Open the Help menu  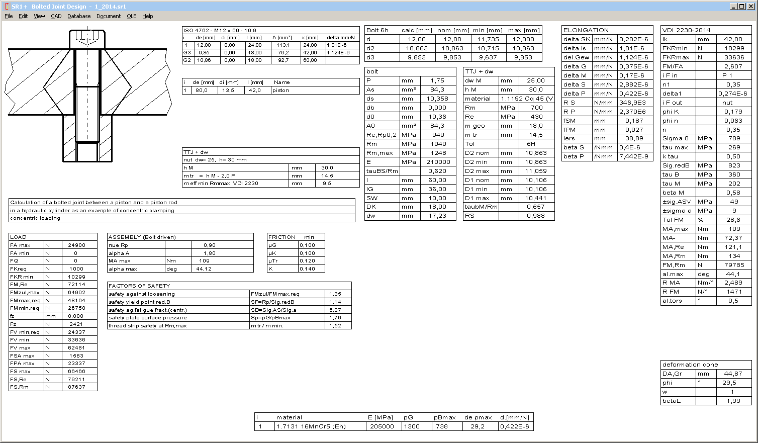tap(147, 16)
